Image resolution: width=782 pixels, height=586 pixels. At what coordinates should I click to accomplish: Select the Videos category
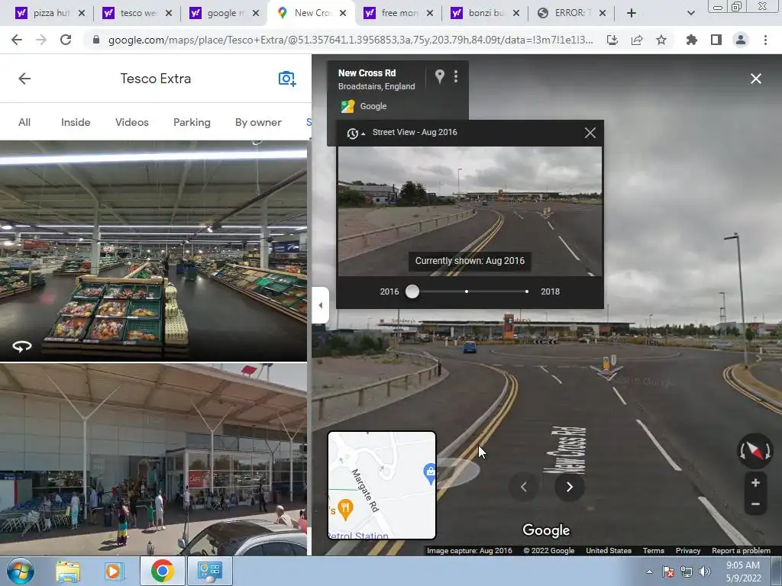tap(131, 122)
